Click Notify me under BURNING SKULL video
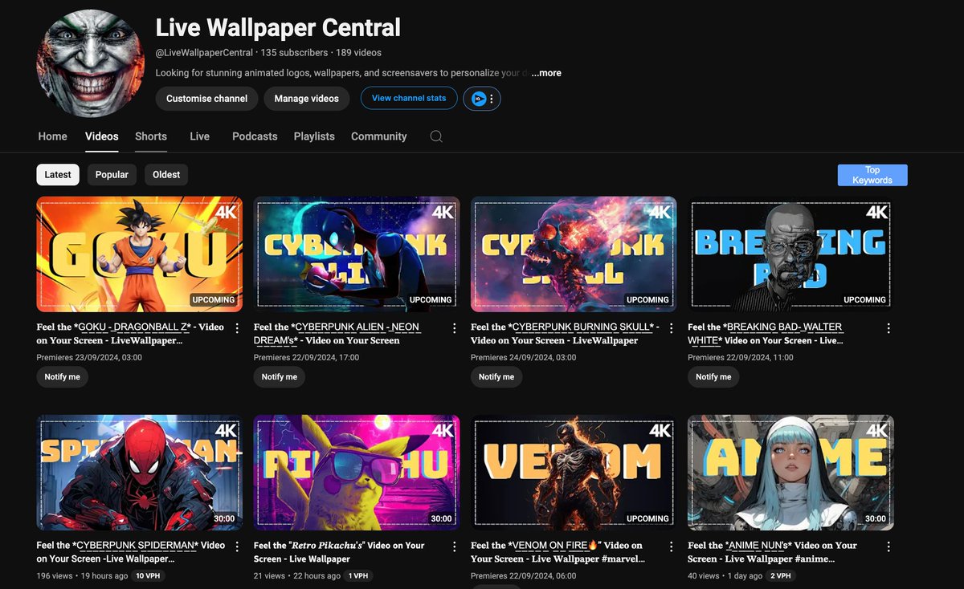This screenshot has width=964, height=589. pos(496,376)
